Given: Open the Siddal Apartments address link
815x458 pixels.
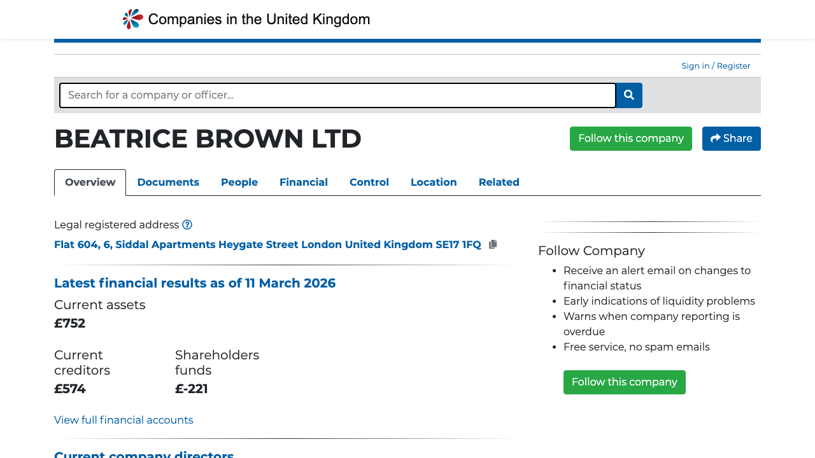Looking at the screenshot, I should tap(267, 244).
